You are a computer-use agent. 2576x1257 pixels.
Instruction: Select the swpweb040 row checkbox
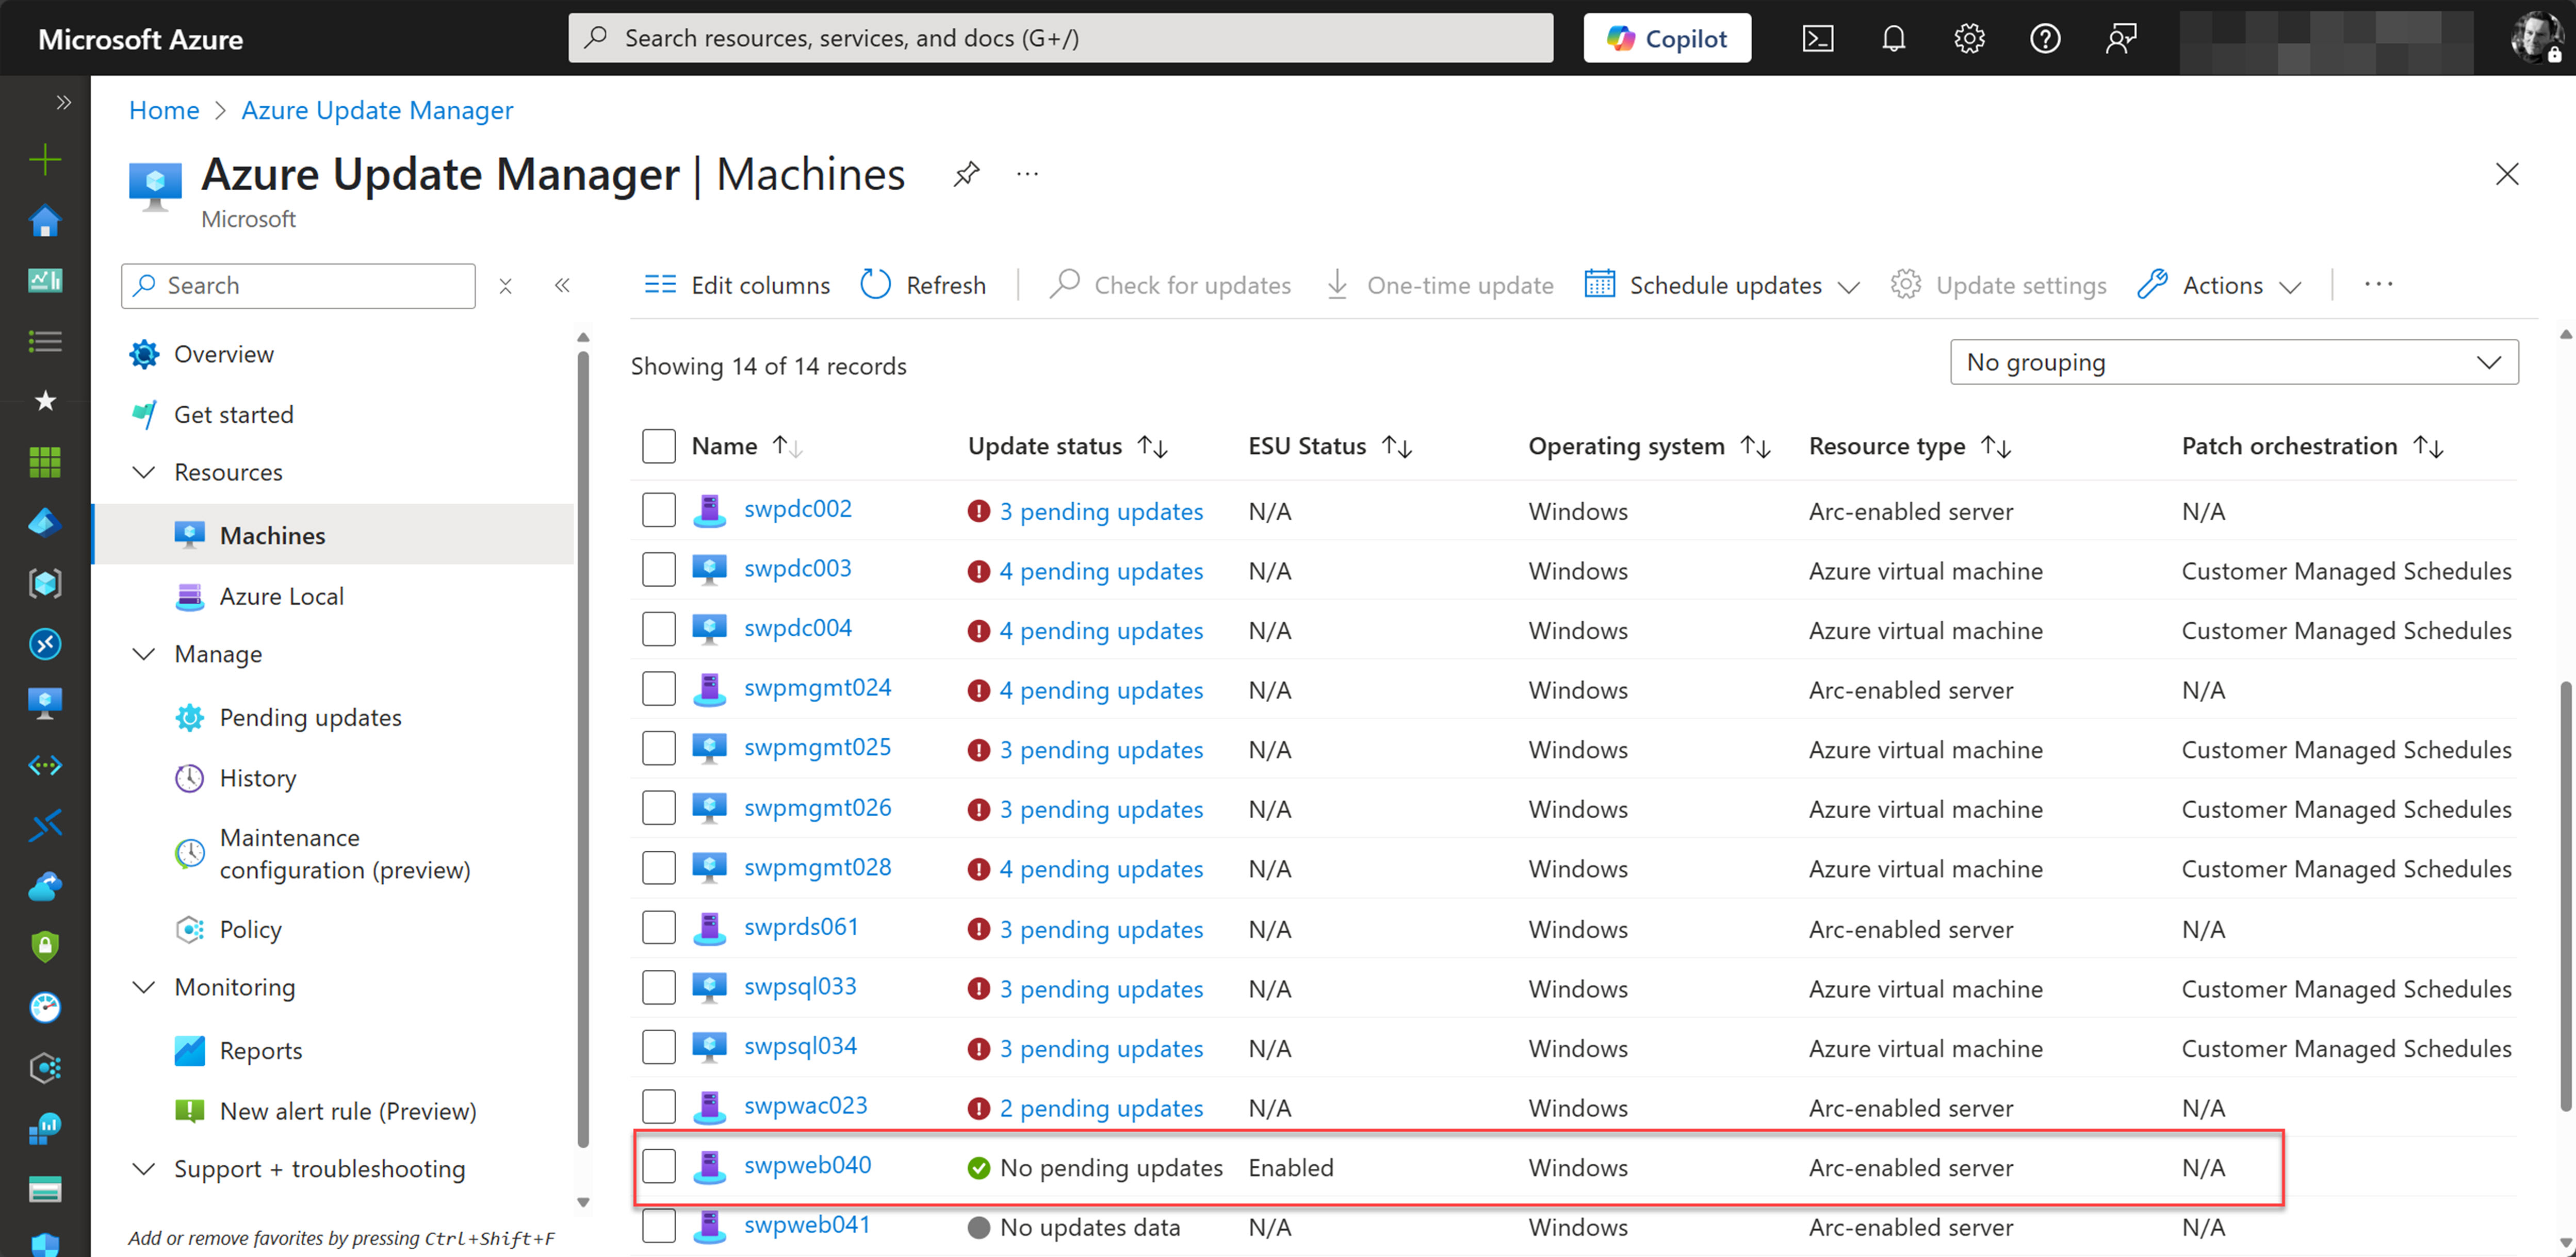click(659, 1166)
